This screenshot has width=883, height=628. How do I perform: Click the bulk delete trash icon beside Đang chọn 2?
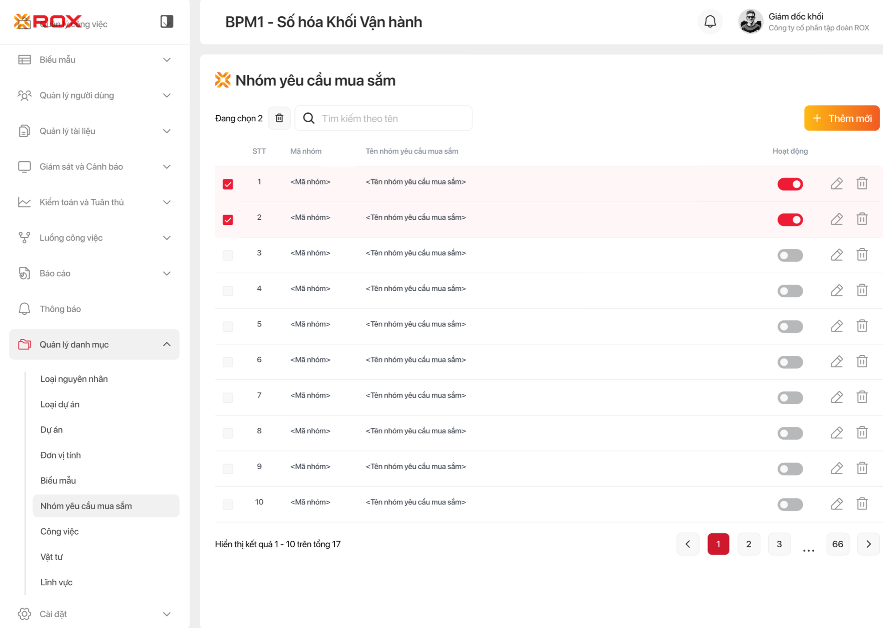coord(279,118)
